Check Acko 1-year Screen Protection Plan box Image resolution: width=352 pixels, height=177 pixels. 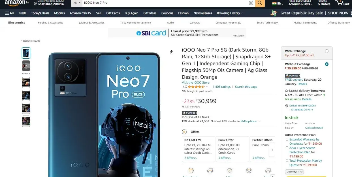click(x=287, y=148)
